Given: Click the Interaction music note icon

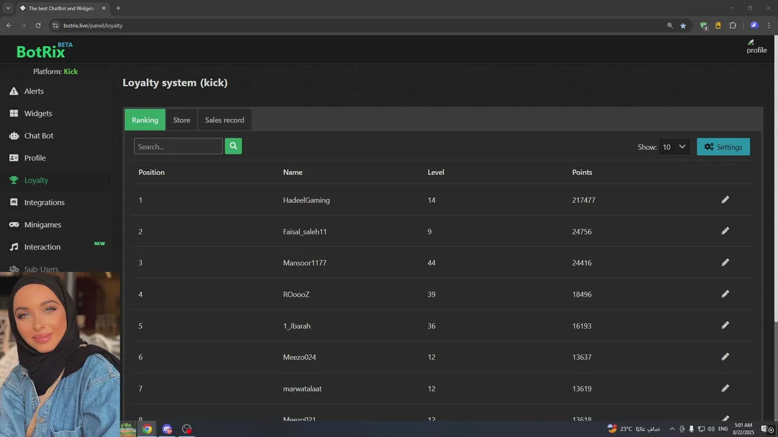Looking at the screenshot, I should pyautogui.click(x=13, y=247).
